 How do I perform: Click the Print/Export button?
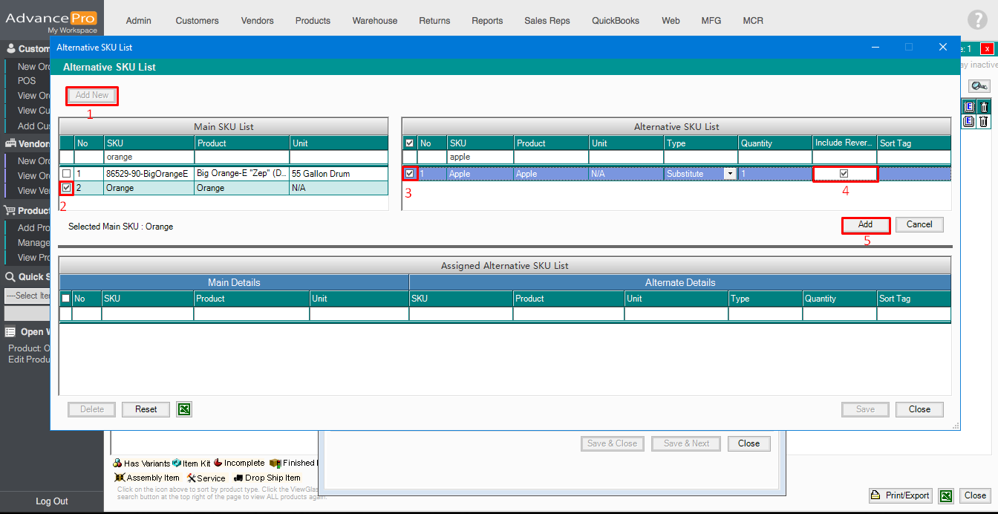[x=901, y=495]
